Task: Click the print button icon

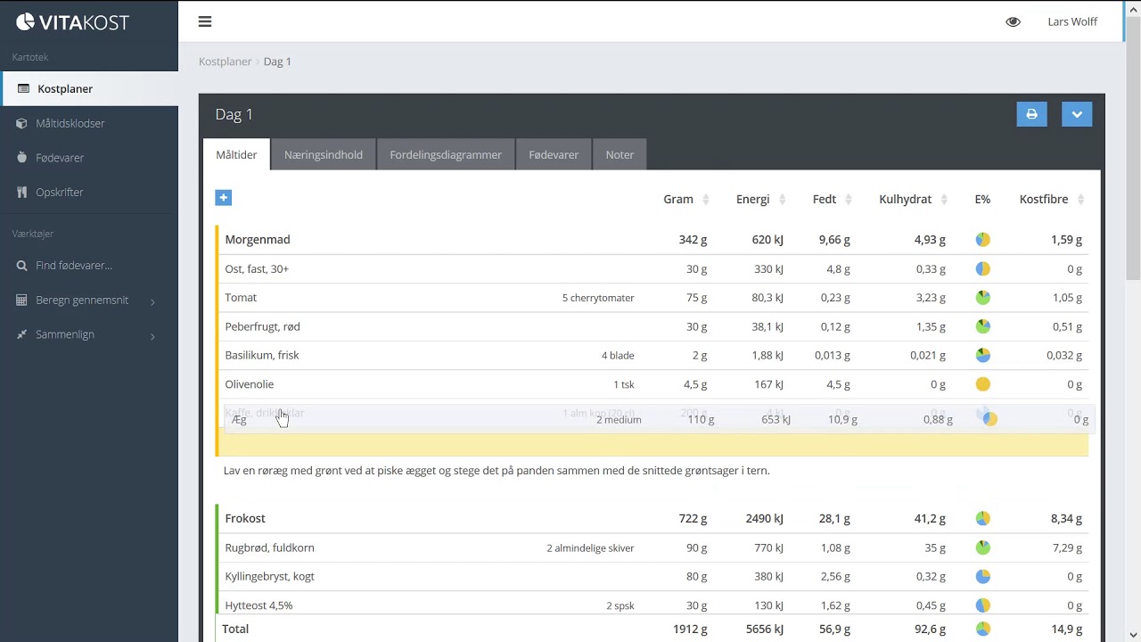Action: (x=1031, y=114)
